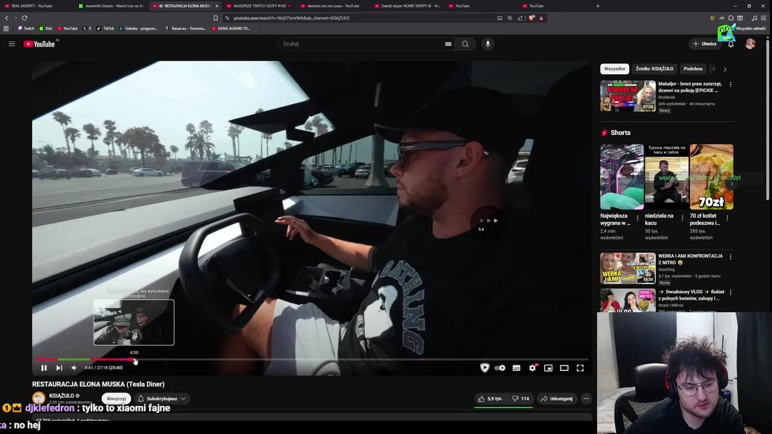Select the Podobne filter chip
772x434 pixels.
[693, 69]
